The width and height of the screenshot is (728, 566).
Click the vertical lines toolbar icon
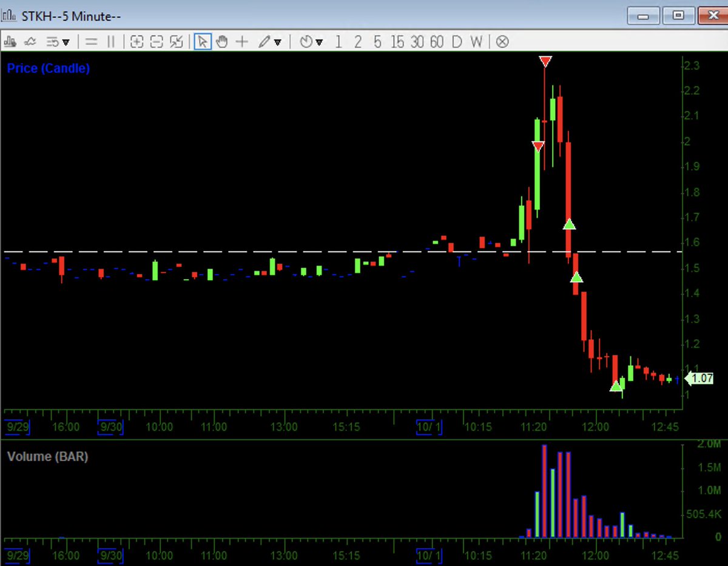click(110, 42)
